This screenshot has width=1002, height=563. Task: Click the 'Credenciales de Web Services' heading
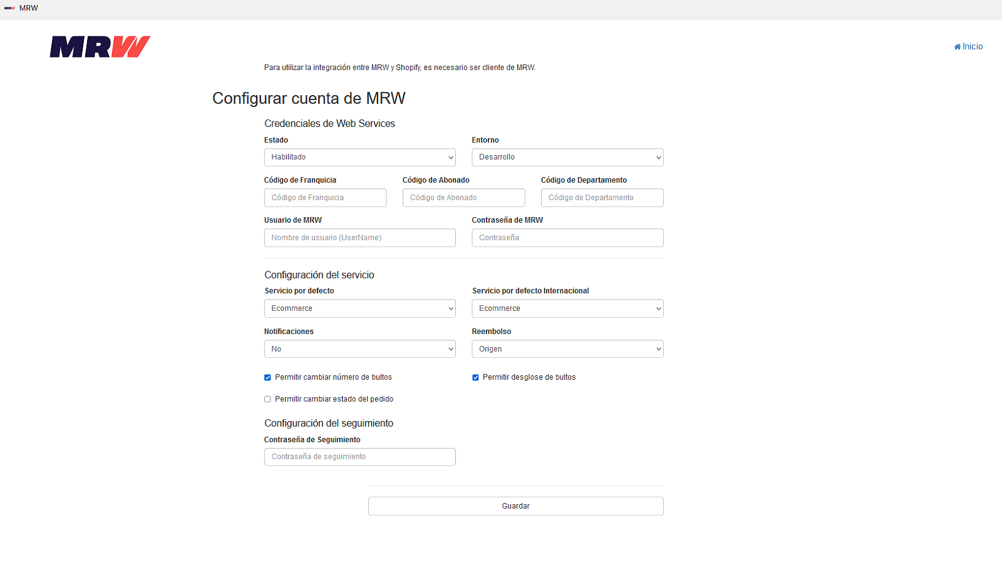[329, 124]
